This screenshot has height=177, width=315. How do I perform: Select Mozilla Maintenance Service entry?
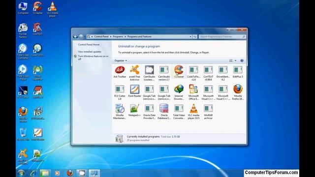pos(120,112)
